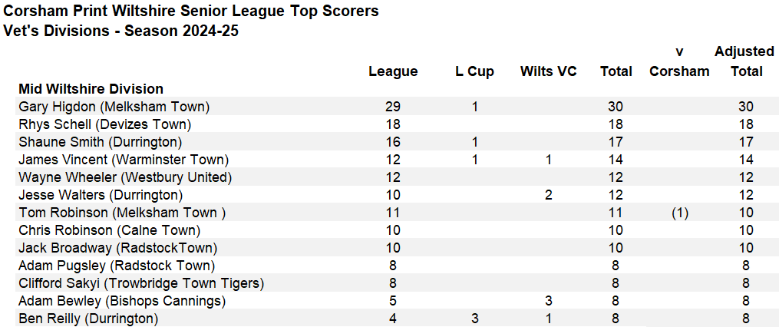
Task: Select Ben Reilly's L Cup value 3
Action: pyautogui.click(x=474, y=319)
